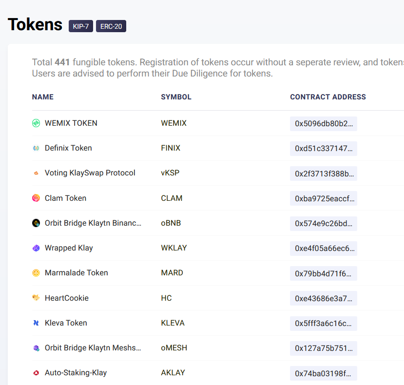
Task: Click the Auto-Staking-Klay logo icon
Action: [x=36, y=373]
